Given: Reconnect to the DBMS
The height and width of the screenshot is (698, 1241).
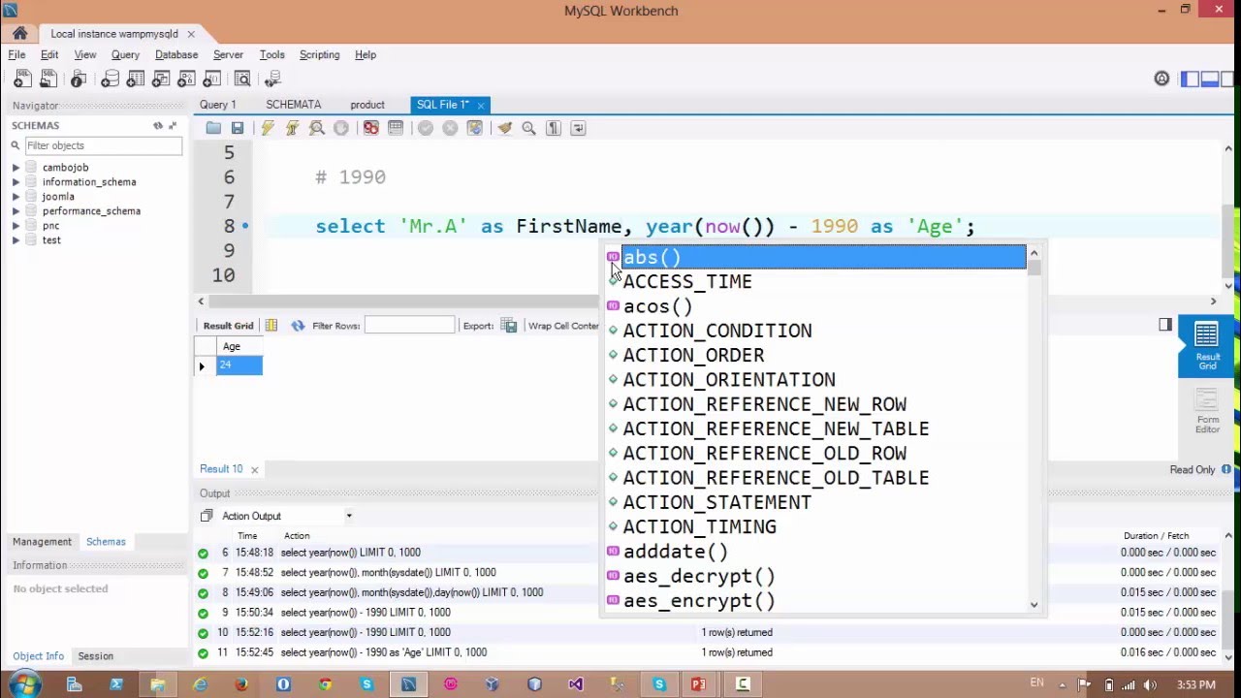Looking at the screenshot, I should tap(272, 79).
